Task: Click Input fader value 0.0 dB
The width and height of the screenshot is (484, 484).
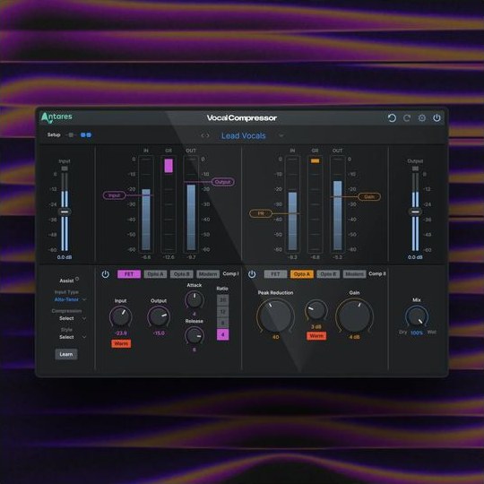Action: tap(65, 257)
